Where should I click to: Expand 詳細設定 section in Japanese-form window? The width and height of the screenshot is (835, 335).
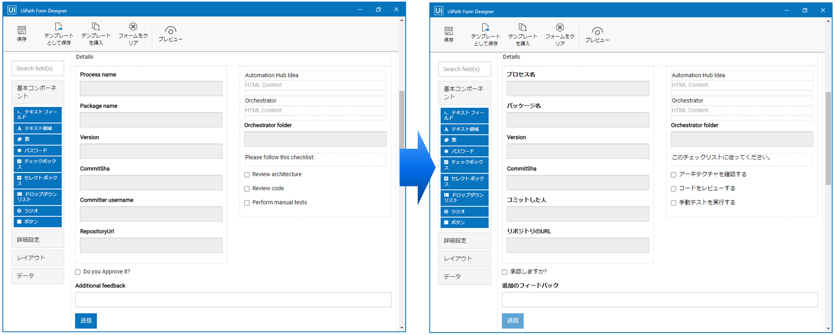coord(464,240)
